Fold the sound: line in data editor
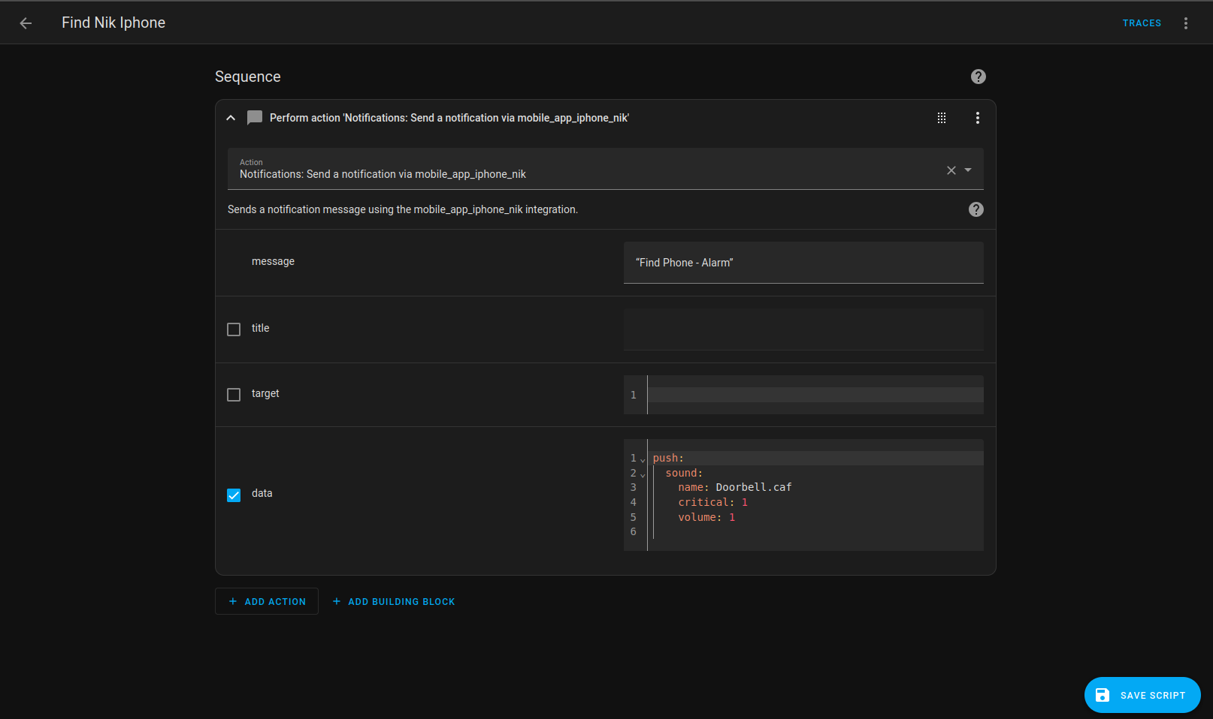The height and width of the screenshot is (719, 1213). pos(643,474)
